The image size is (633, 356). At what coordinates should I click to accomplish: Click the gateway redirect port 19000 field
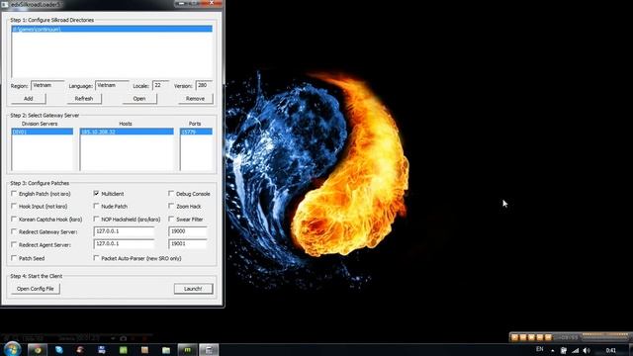click(x=188, y=231)
